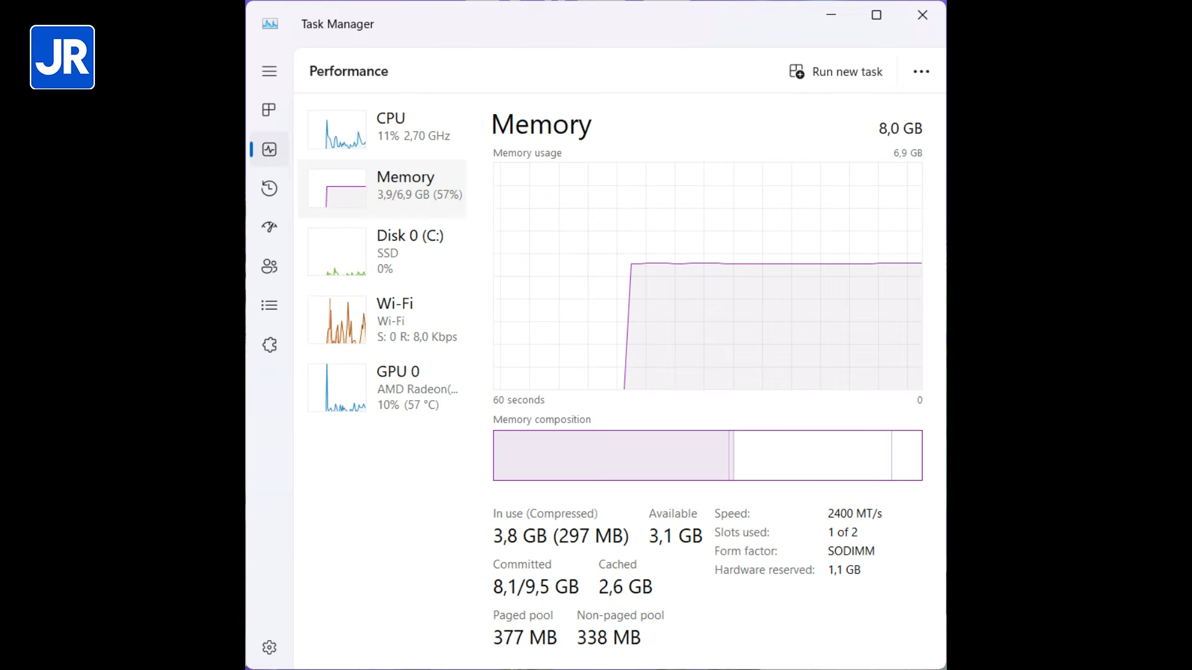Open the three-dot more options menu
Viewport: 1192px width, 670px height.
(x=921, y=72)
